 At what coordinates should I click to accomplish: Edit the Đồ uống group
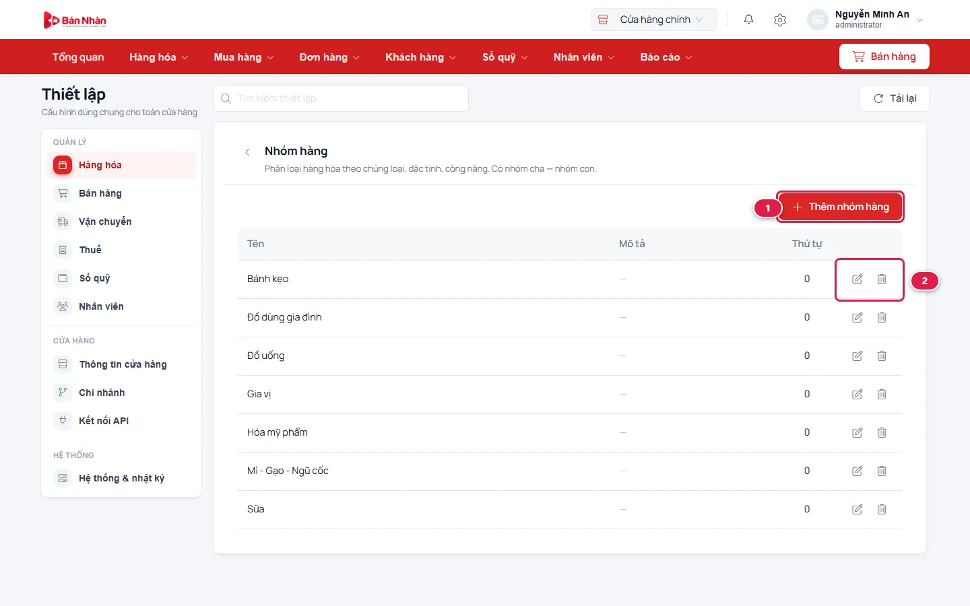(858, 356)
